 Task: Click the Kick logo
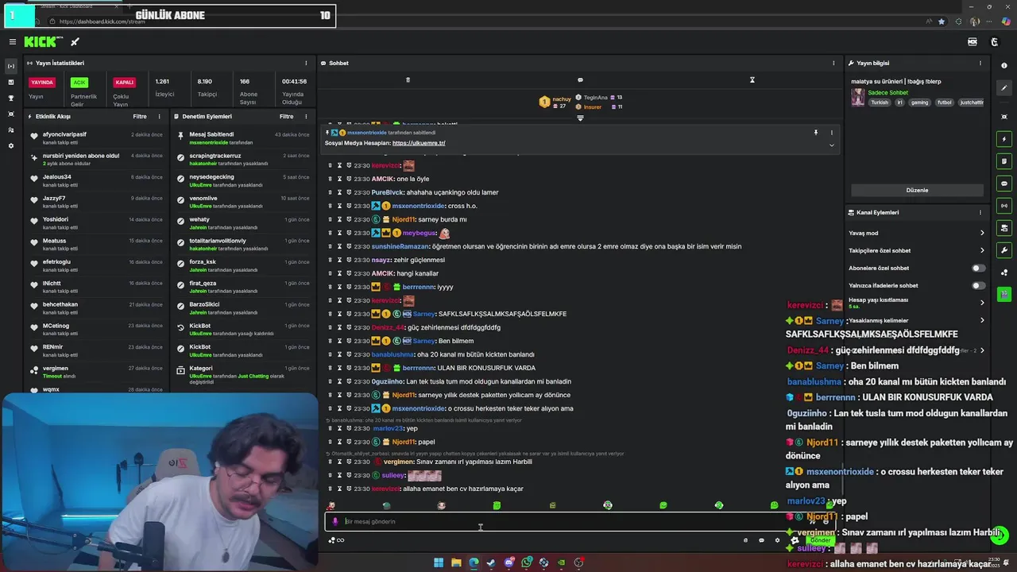(x=42, y=42)
